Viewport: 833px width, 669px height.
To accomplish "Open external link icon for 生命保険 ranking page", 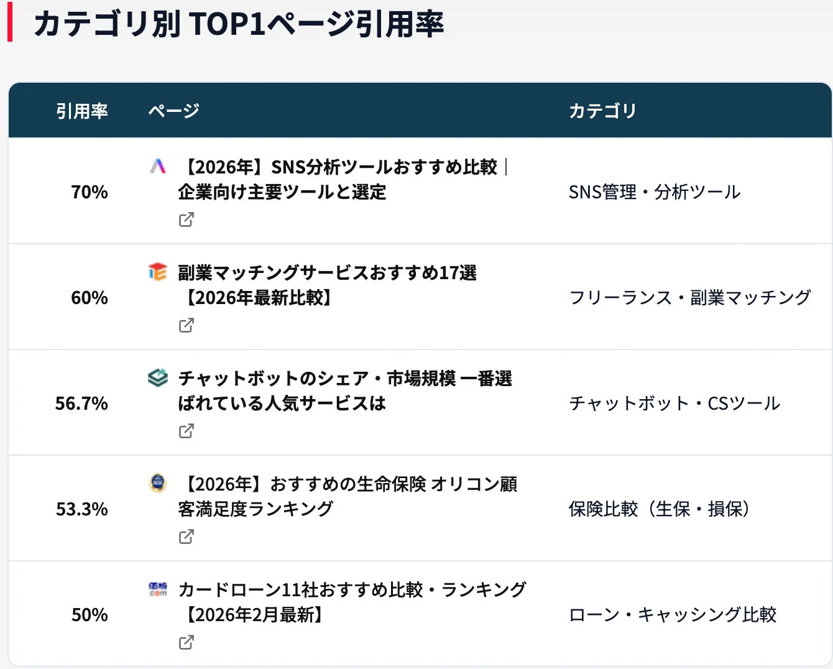I will [x=186, y=537].
